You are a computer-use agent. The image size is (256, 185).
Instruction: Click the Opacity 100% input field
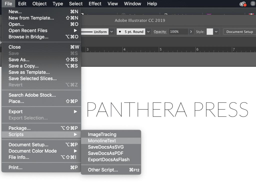point(178,32)
